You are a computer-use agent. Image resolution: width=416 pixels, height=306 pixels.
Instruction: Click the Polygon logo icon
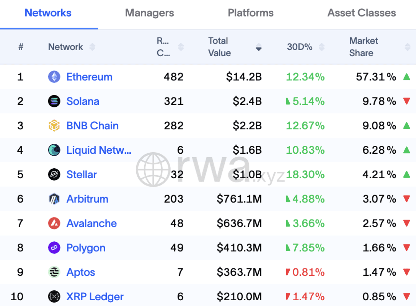pyautogui.click(x=54, y=248)
